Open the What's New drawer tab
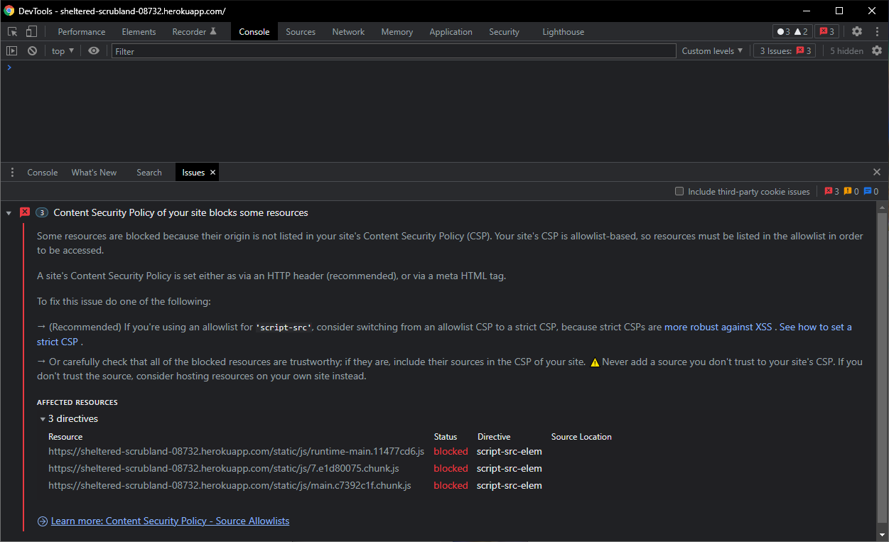The width and height of the screenshot is (889, 542). tap(94, 172)
